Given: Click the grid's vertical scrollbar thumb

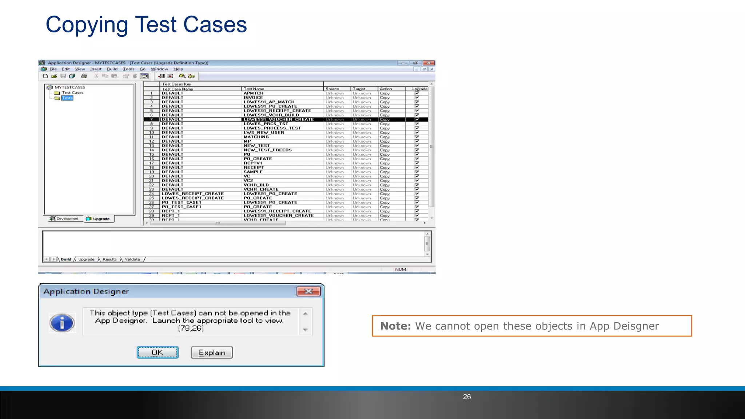Looking at the screenshot, I should 432,147.
